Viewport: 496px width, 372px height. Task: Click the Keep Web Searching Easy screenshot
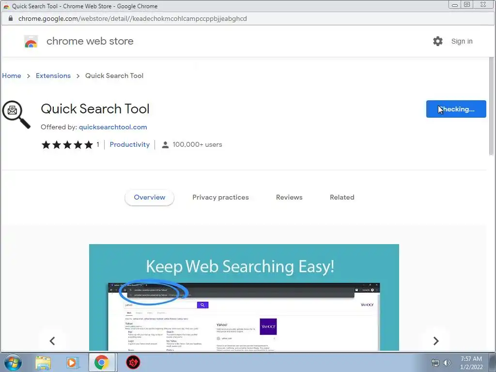click(x=244, y=297)
